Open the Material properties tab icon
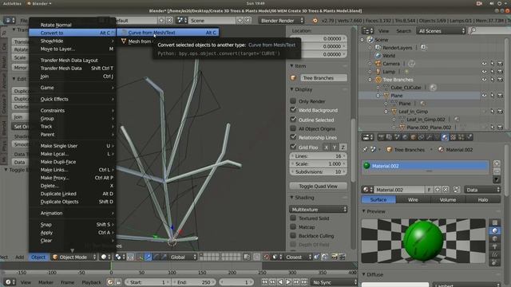The height and width of the screenshot is (287, 511). coord(446,137)
